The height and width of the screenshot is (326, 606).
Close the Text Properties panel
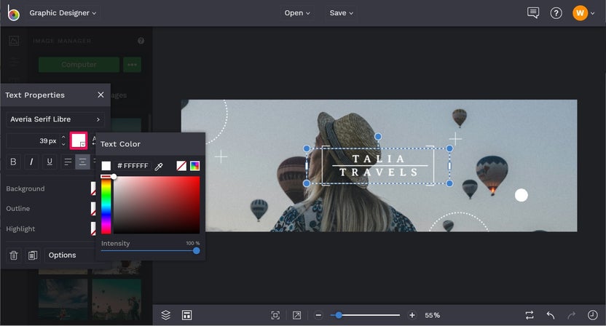(101, 95)
